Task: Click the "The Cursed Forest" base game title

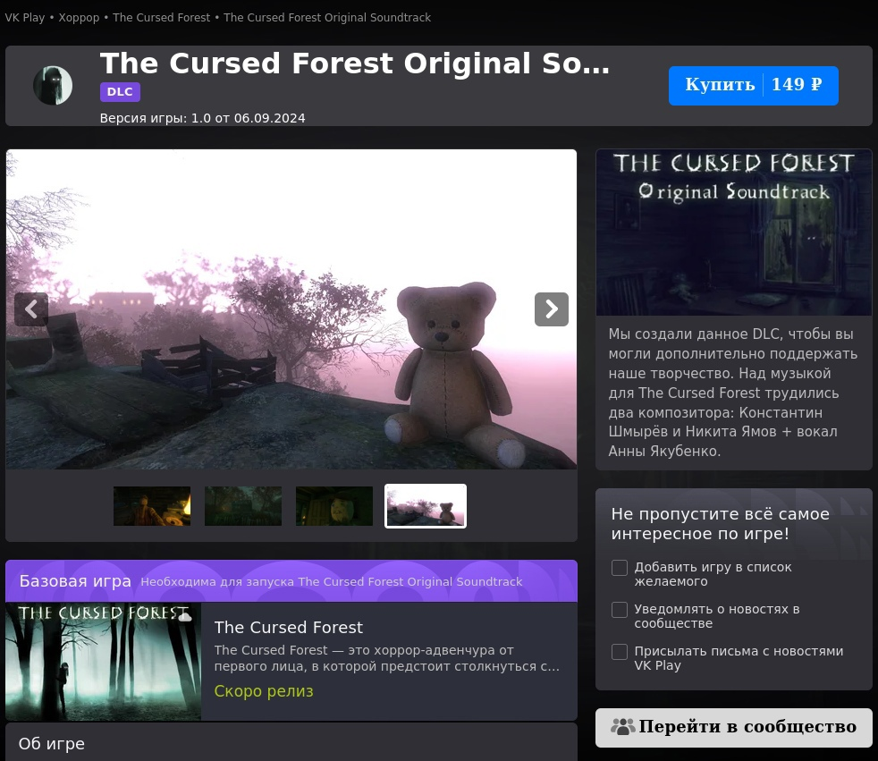Action: (x=288, y=627)
